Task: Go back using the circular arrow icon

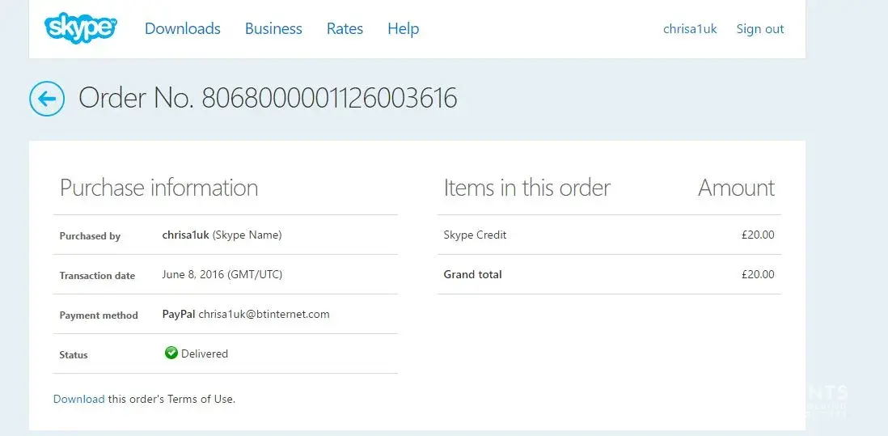Action: 46,99
